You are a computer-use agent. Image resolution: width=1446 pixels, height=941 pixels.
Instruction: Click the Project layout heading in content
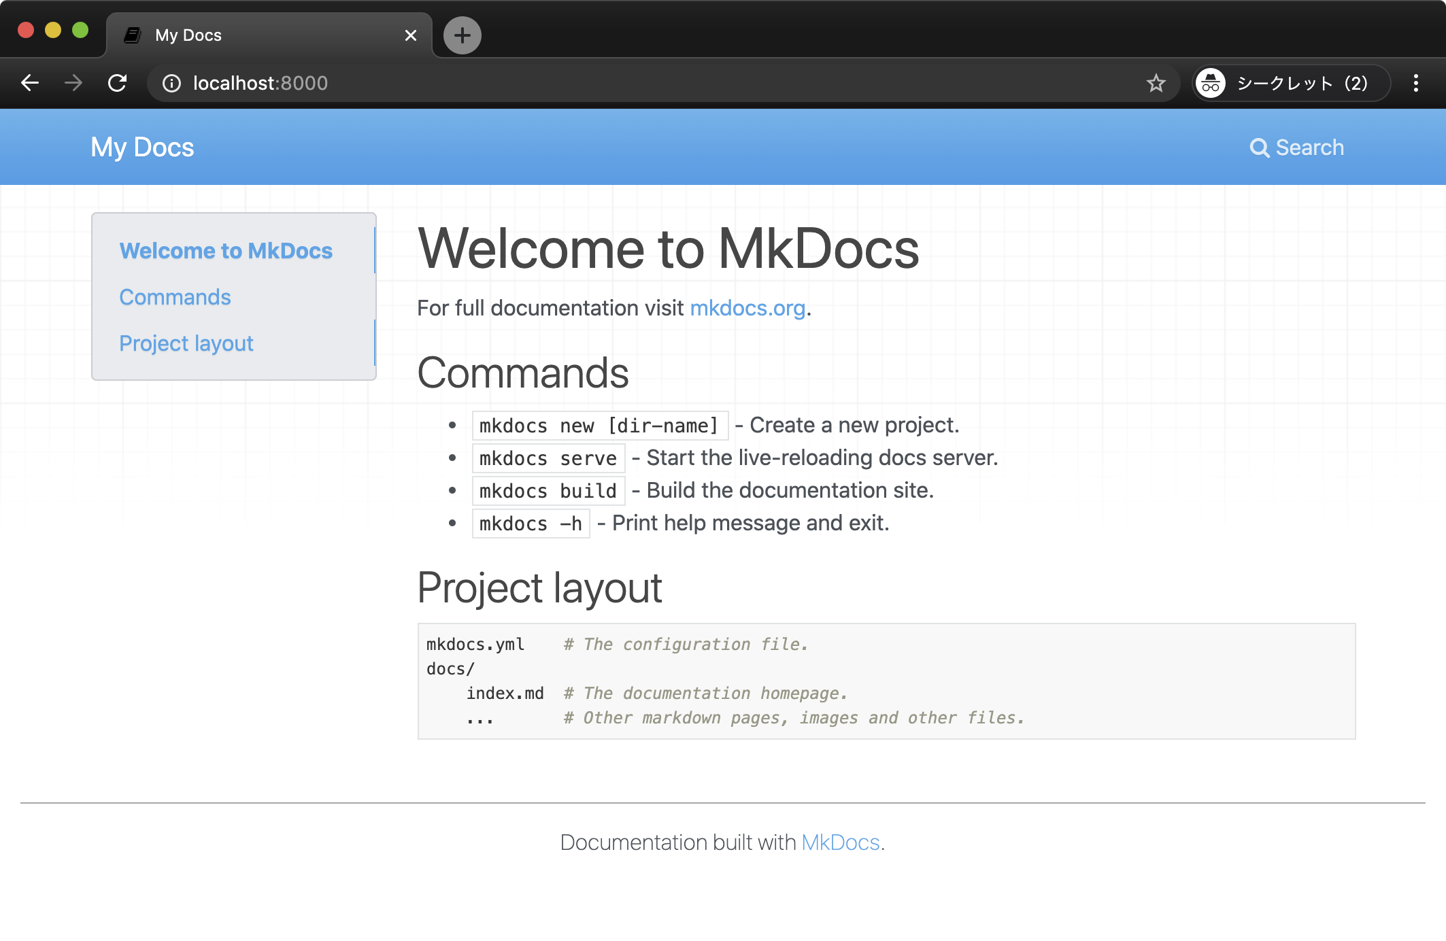pos(539,587)
